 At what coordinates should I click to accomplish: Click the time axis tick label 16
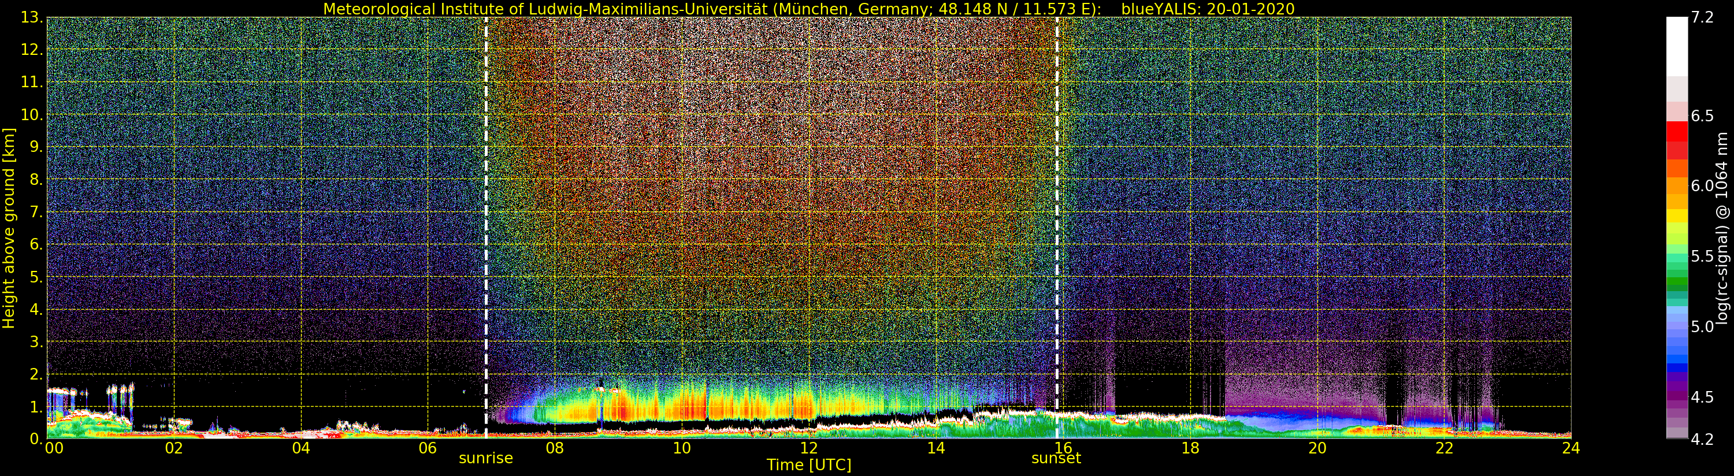[1063, 448]
